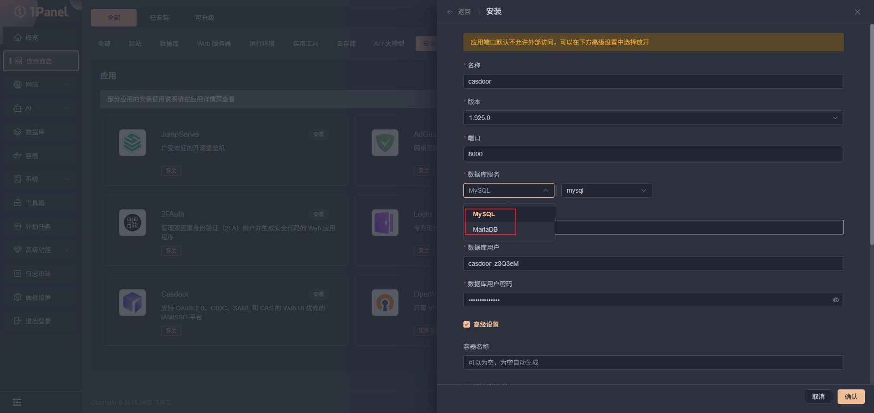Switch to the 可升级 tab
The width and height of the screenshot is (874, 413).
click(x=205, y=18)
